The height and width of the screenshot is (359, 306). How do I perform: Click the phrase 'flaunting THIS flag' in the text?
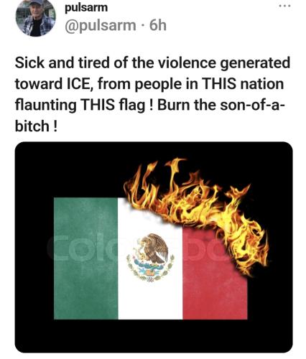point(80,106)
